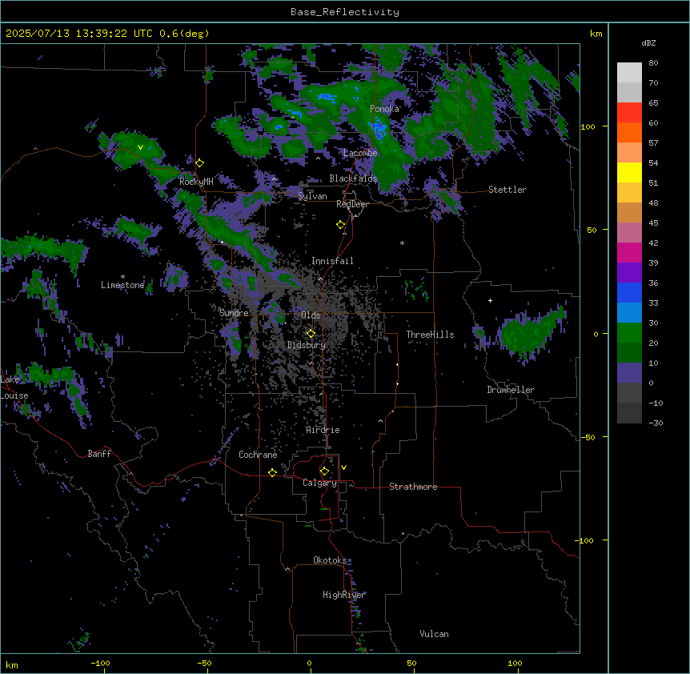Click the Okotoks label
Screen dimensions: 690x674
330,560
